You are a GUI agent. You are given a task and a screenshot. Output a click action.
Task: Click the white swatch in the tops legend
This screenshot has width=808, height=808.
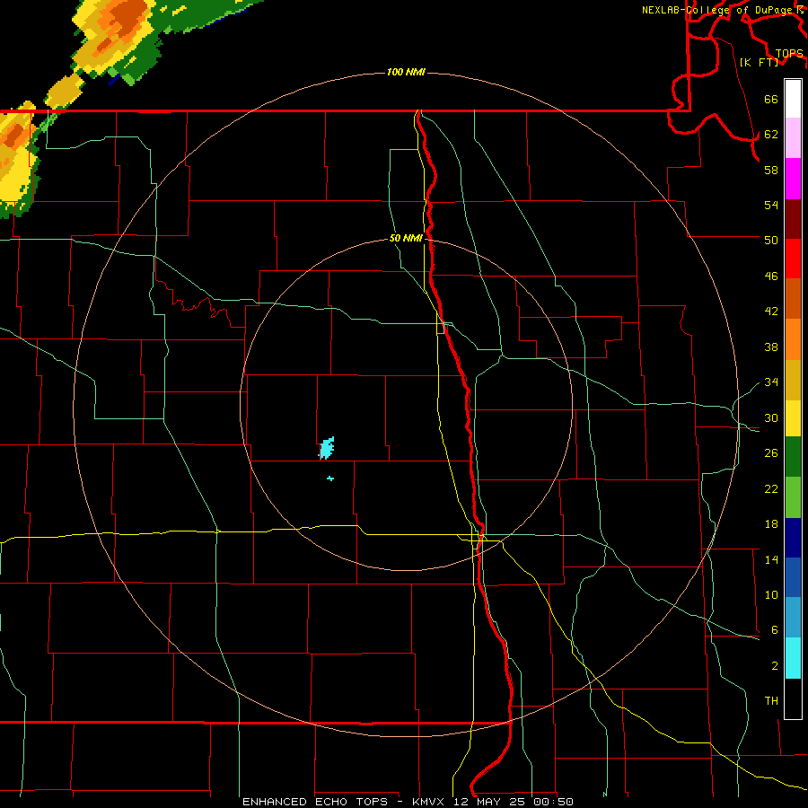tap(793, 99)
